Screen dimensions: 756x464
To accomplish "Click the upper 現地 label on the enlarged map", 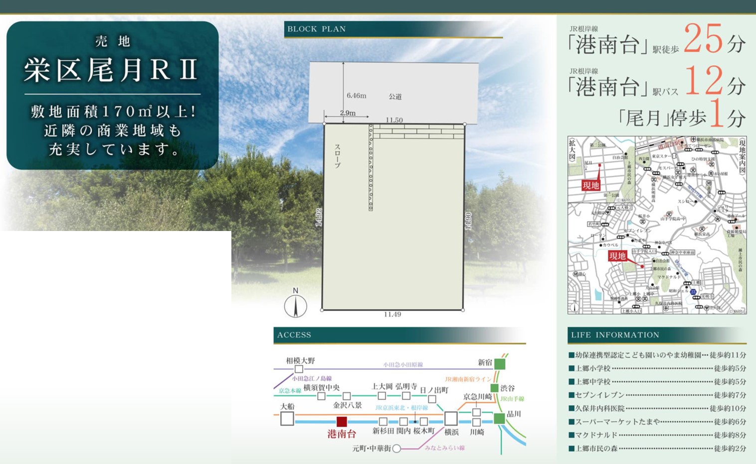I will (x=591, y=185).
